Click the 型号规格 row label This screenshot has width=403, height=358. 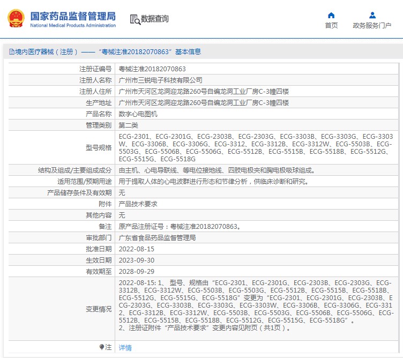tap(99, 148)
